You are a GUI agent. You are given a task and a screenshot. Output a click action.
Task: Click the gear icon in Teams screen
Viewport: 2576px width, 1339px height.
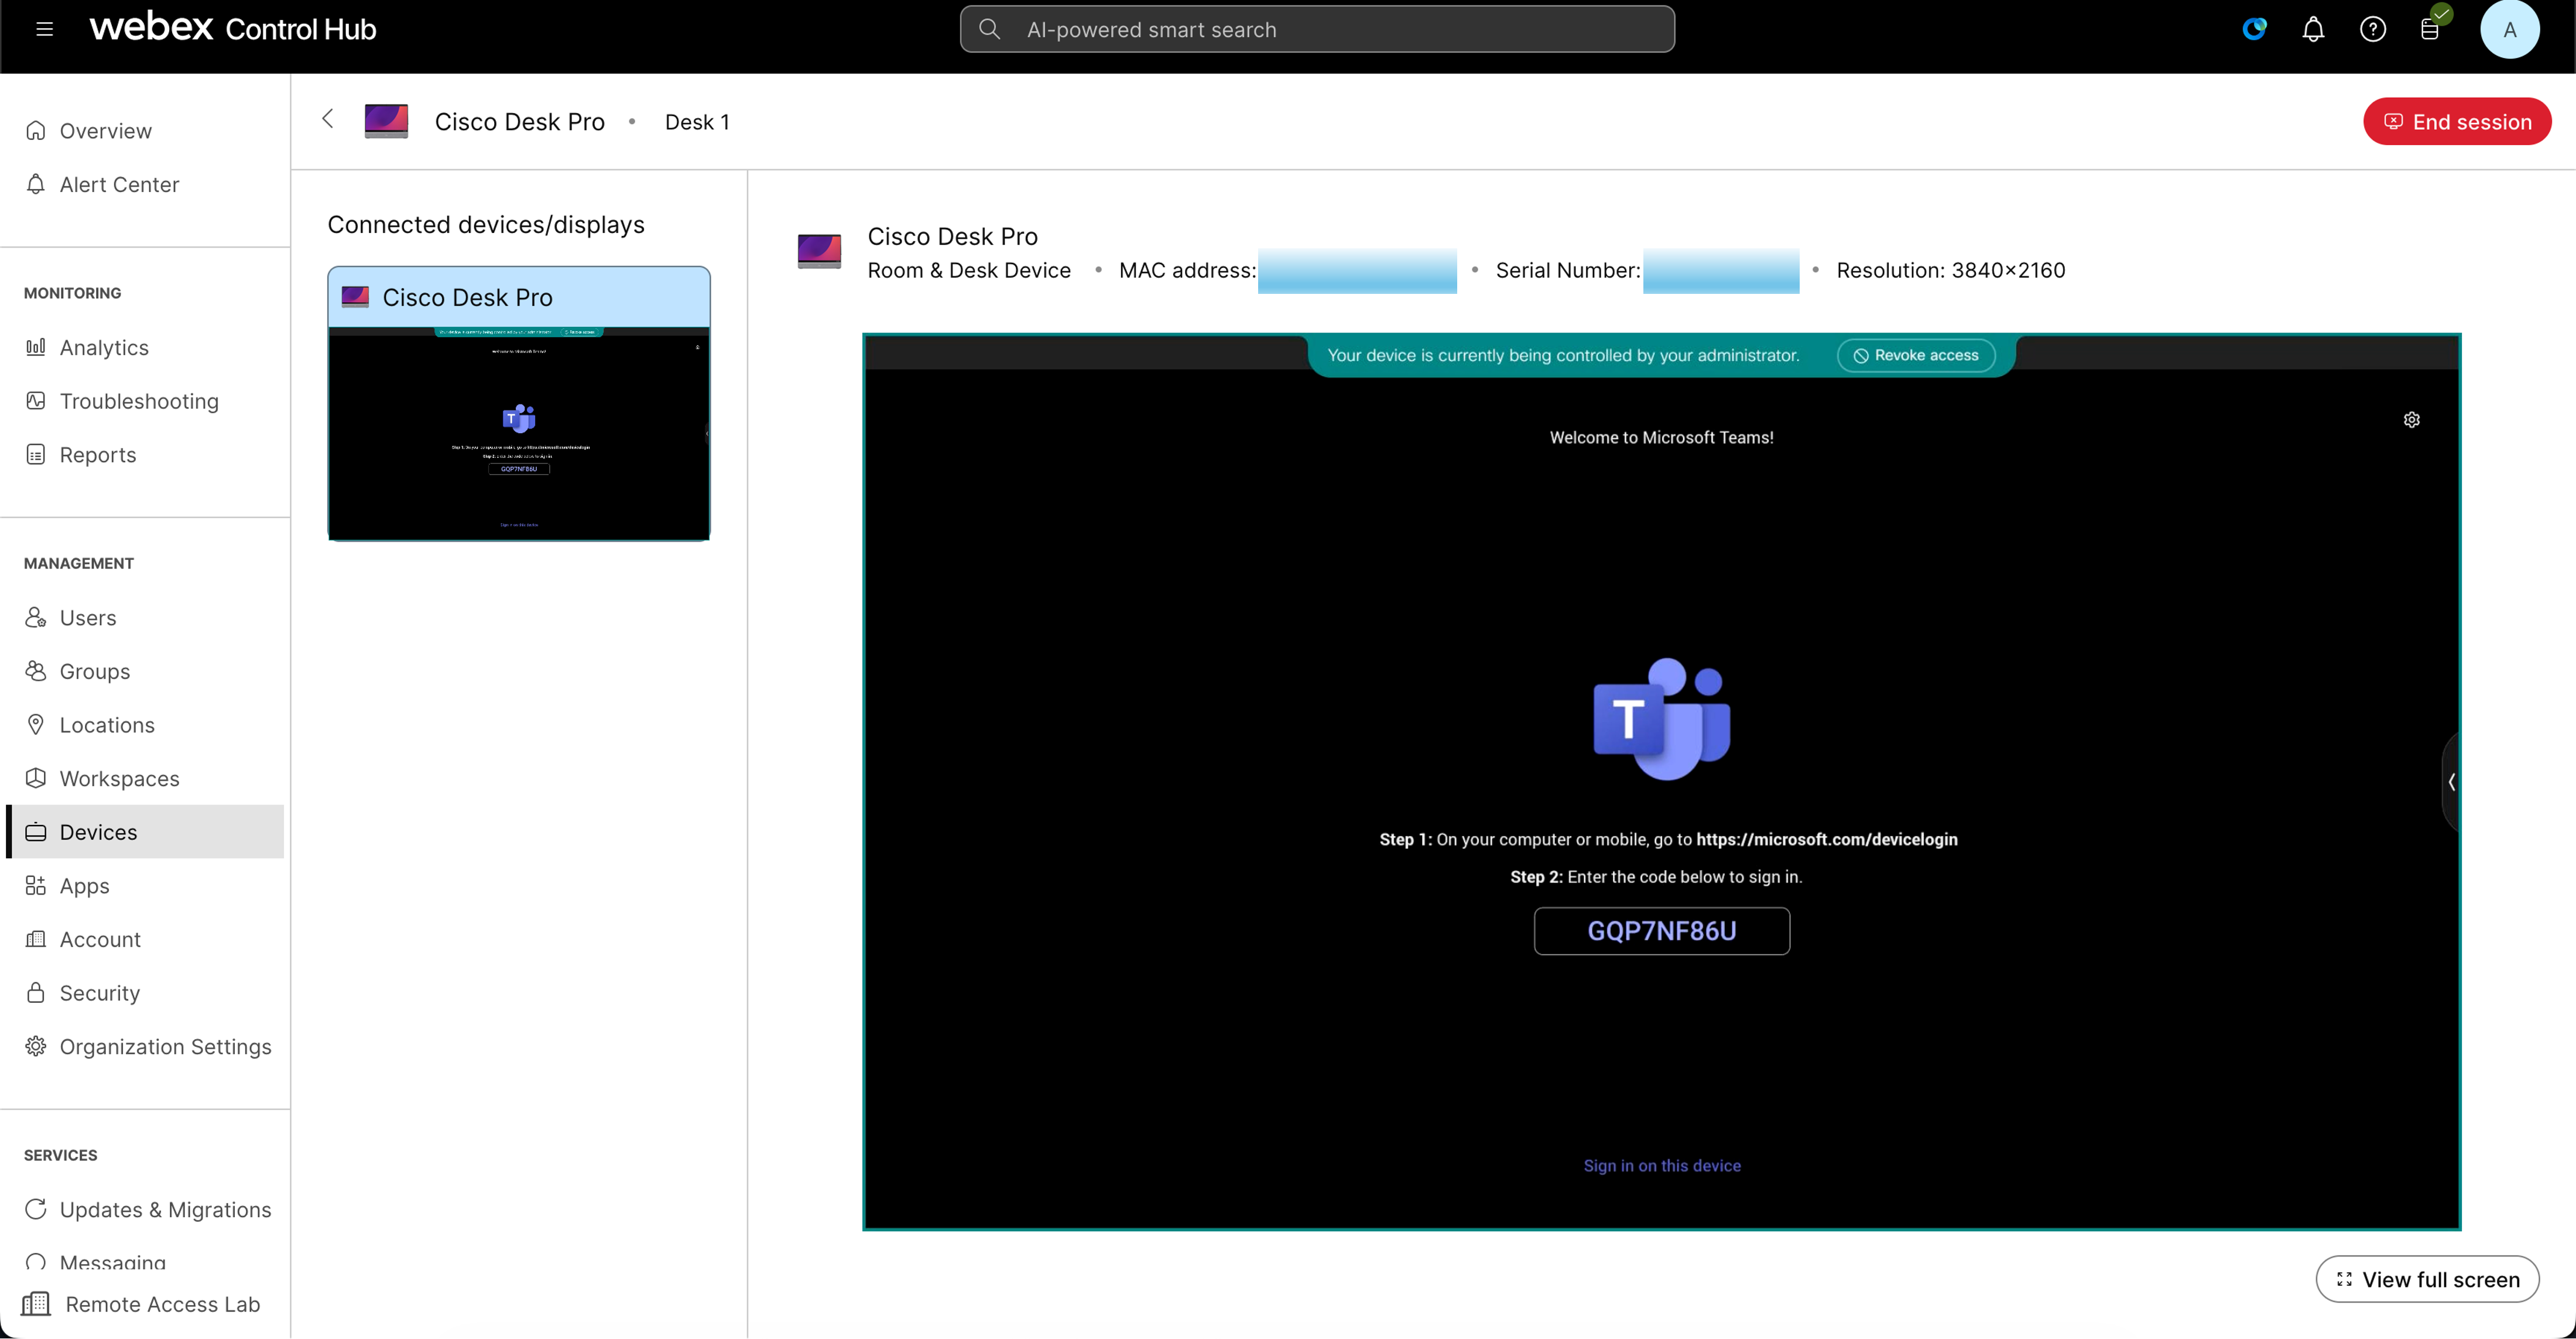(x=2411, y=420)
